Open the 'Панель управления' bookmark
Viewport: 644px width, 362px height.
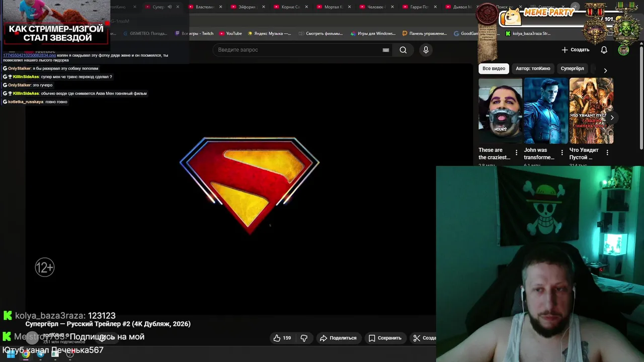(425, 34)
